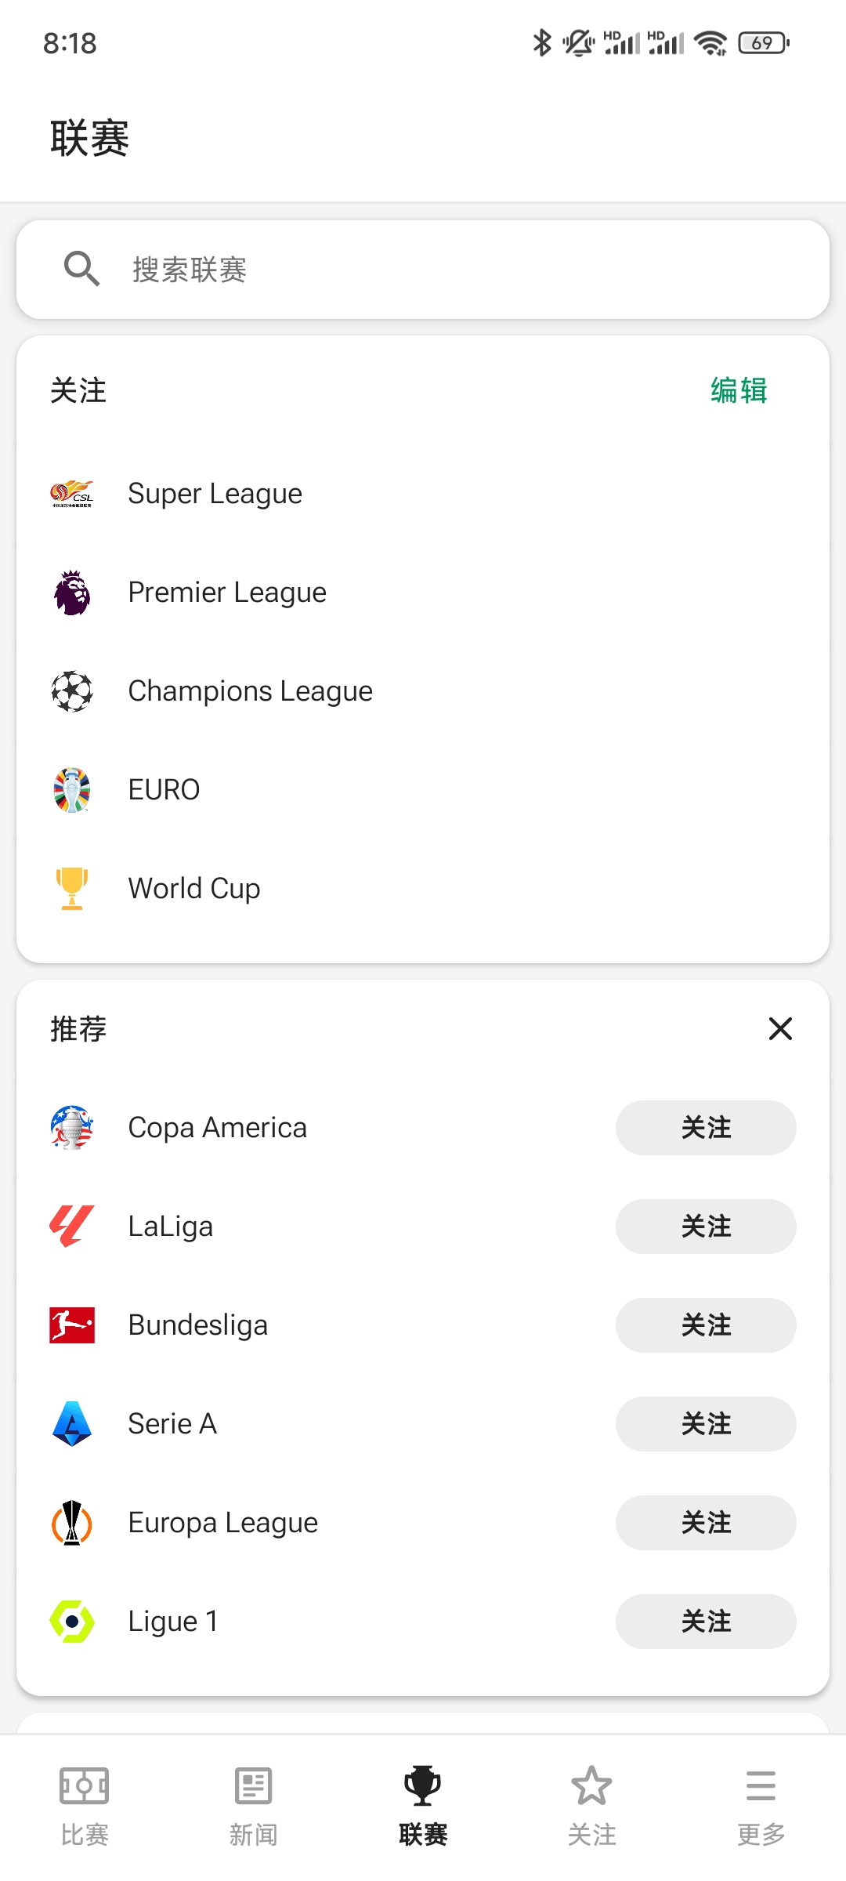Tap the LaLiga logo icon
Image resolution: width=846 pixels, height=1881 pixels.
[x=72, y=1227]
